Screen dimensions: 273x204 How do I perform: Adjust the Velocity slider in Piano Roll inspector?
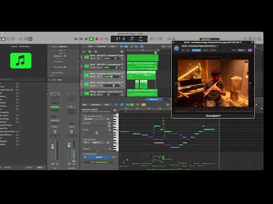pyautogui.click(x=98, y=151)
